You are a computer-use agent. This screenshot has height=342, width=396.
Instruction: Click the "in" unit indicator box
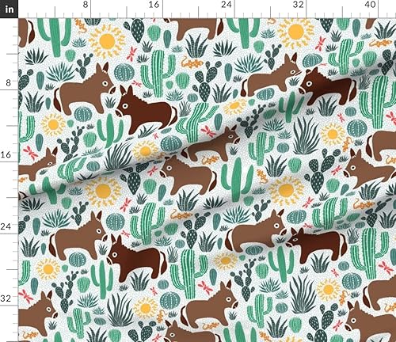coord(9,9)
